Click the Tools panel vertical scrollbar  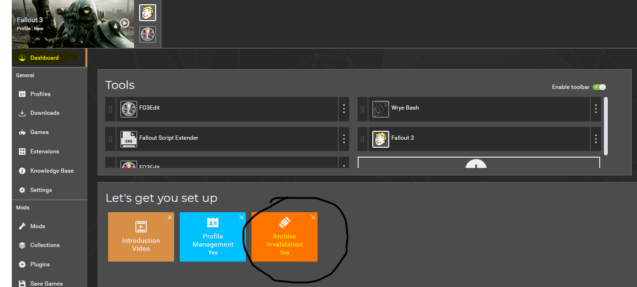coord(606,126)
